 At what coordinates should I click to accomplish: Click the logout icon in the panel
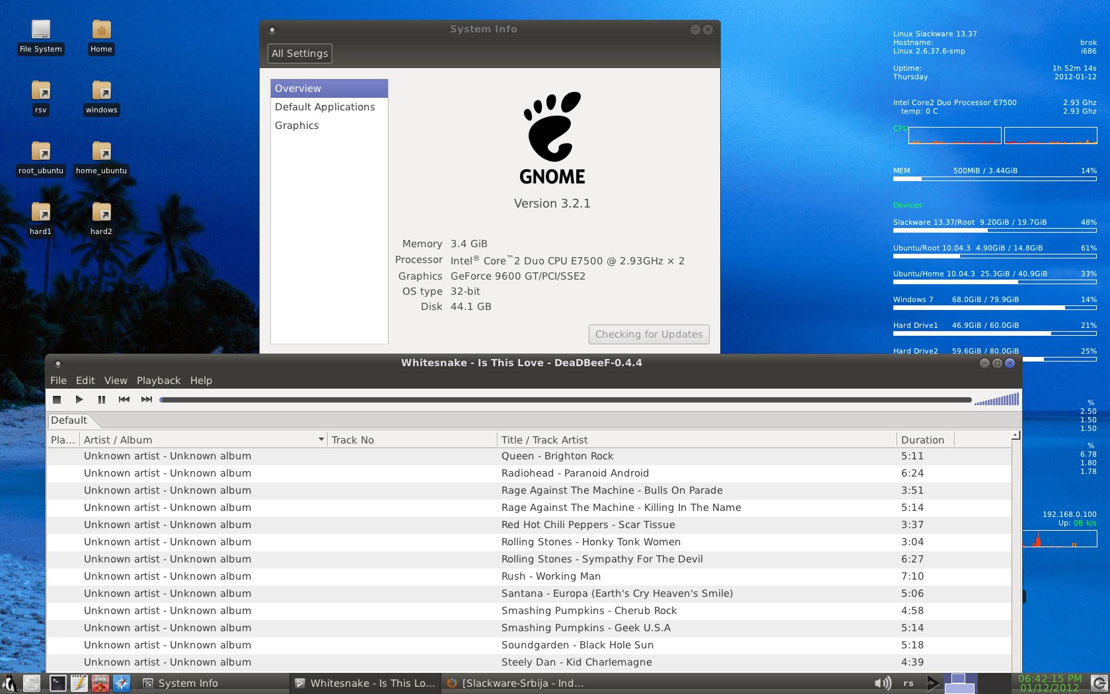pyautogui.click(x=1099, y=683)
